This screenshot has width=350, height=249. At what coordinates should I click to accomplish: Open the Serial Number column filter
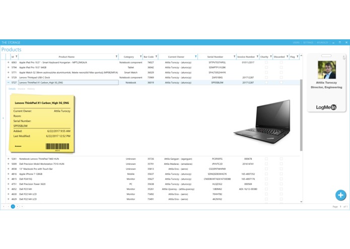tap(234, 57)
